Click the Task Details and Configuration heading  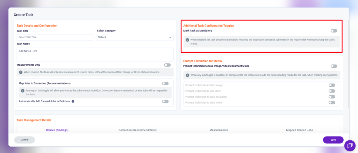coord(37,26)
